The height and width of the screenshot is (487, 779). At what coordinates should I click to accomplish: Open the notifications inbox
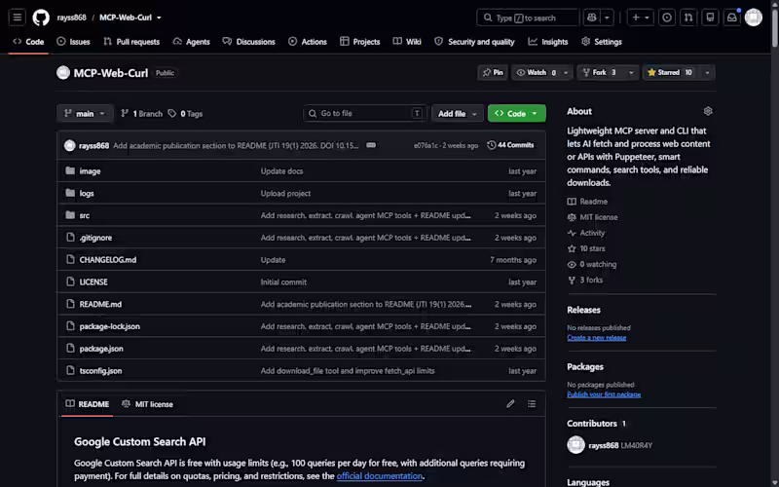coord(732,18)
